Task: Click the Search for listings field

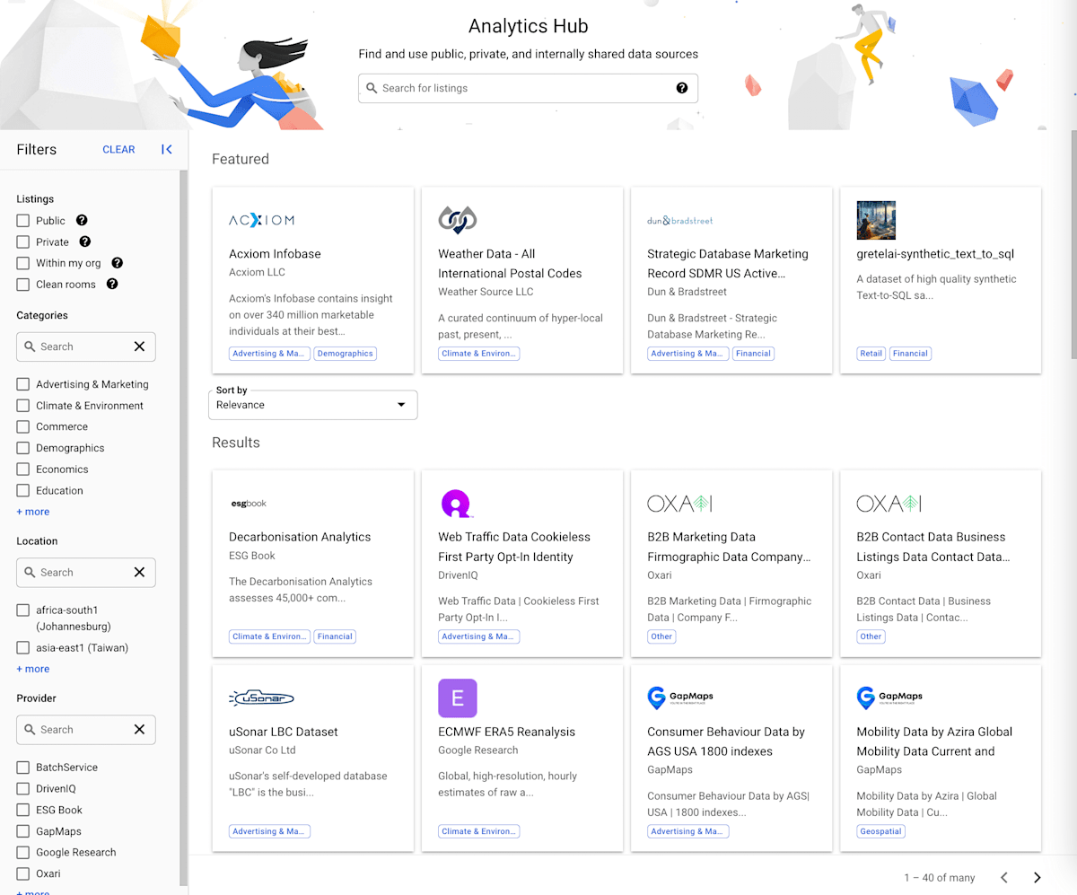Action: [x=528, y=88]
